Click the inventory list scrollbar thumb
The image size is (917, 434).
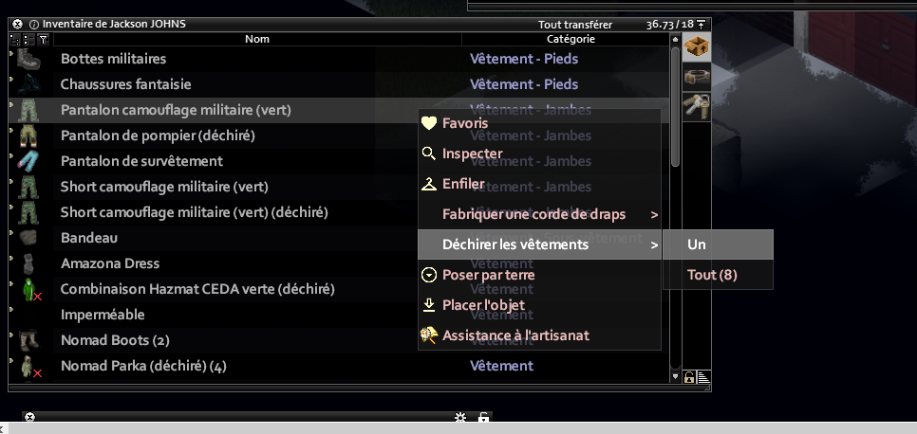(676, 106)
